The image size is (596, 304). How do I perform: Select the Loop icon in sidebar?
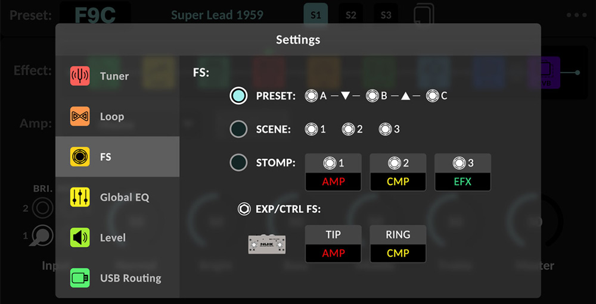coord(80,117)
